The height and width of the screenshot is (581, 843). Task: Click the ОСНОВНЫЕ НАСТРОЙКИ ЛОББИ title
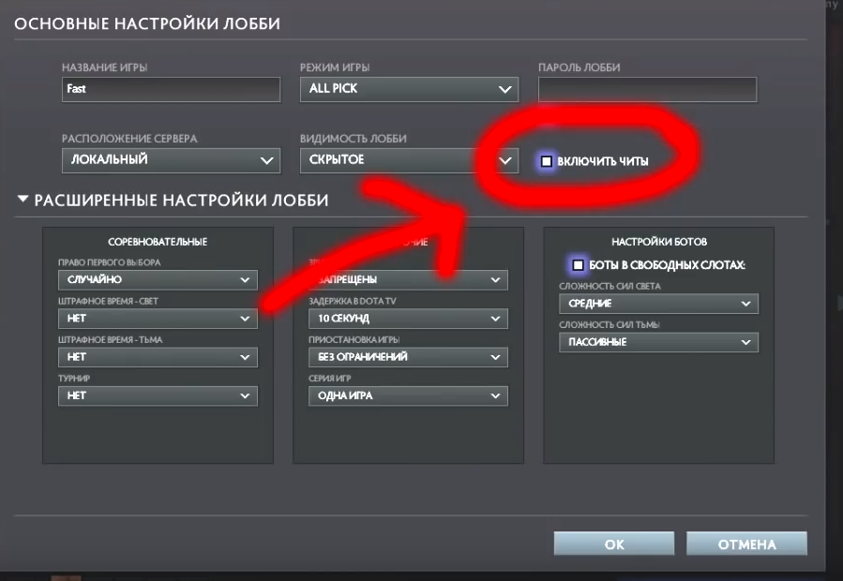click(147, 23)
